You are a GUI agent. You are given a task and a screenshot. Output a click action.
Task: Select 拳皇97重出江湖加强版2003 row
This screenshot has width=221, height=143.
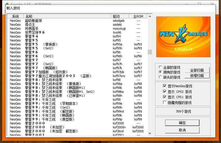pyautogui.click(x=77, y=76)
